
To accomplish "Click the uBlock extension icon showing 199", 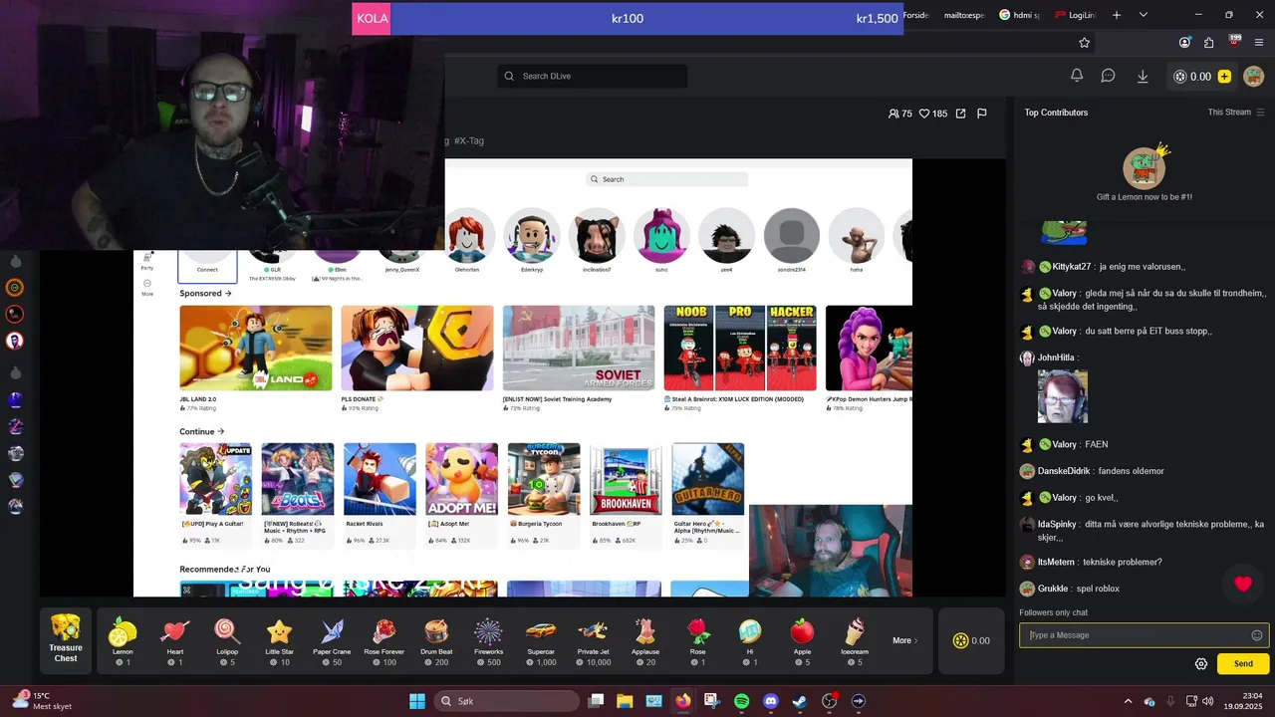I will 1234,42.
